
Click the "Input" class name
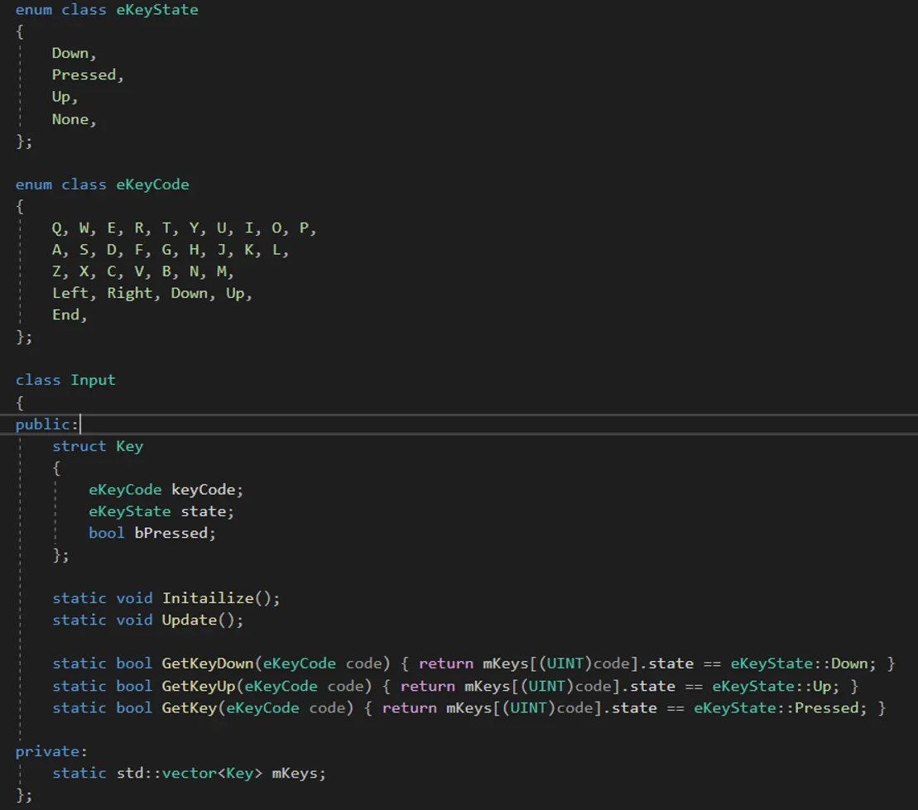click(x=93, y=381)
